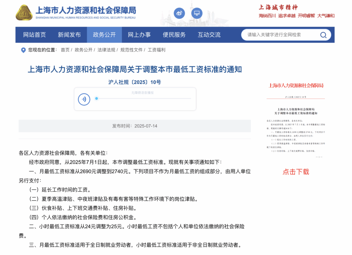
Task: Go to 首页 in the breadcrumb
Action: [x=65, y=50]
